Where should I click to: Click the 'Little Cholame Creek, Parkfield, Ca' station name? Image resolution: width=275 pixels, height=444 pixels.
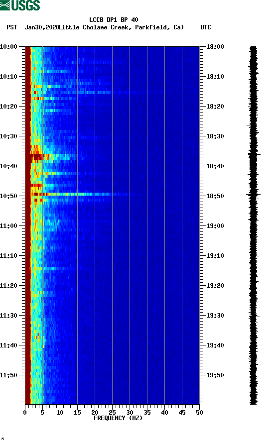[121, 27]
